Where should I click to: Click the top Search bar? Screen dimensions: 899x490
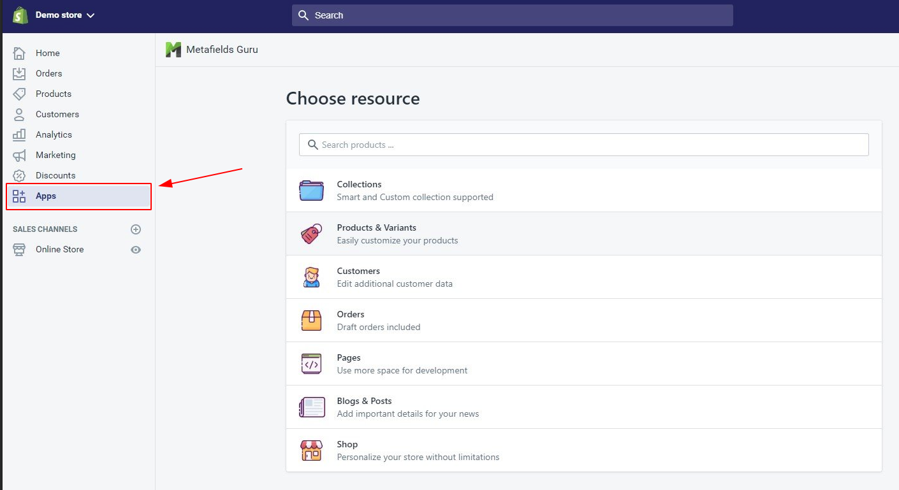click(x=512, y=15)
